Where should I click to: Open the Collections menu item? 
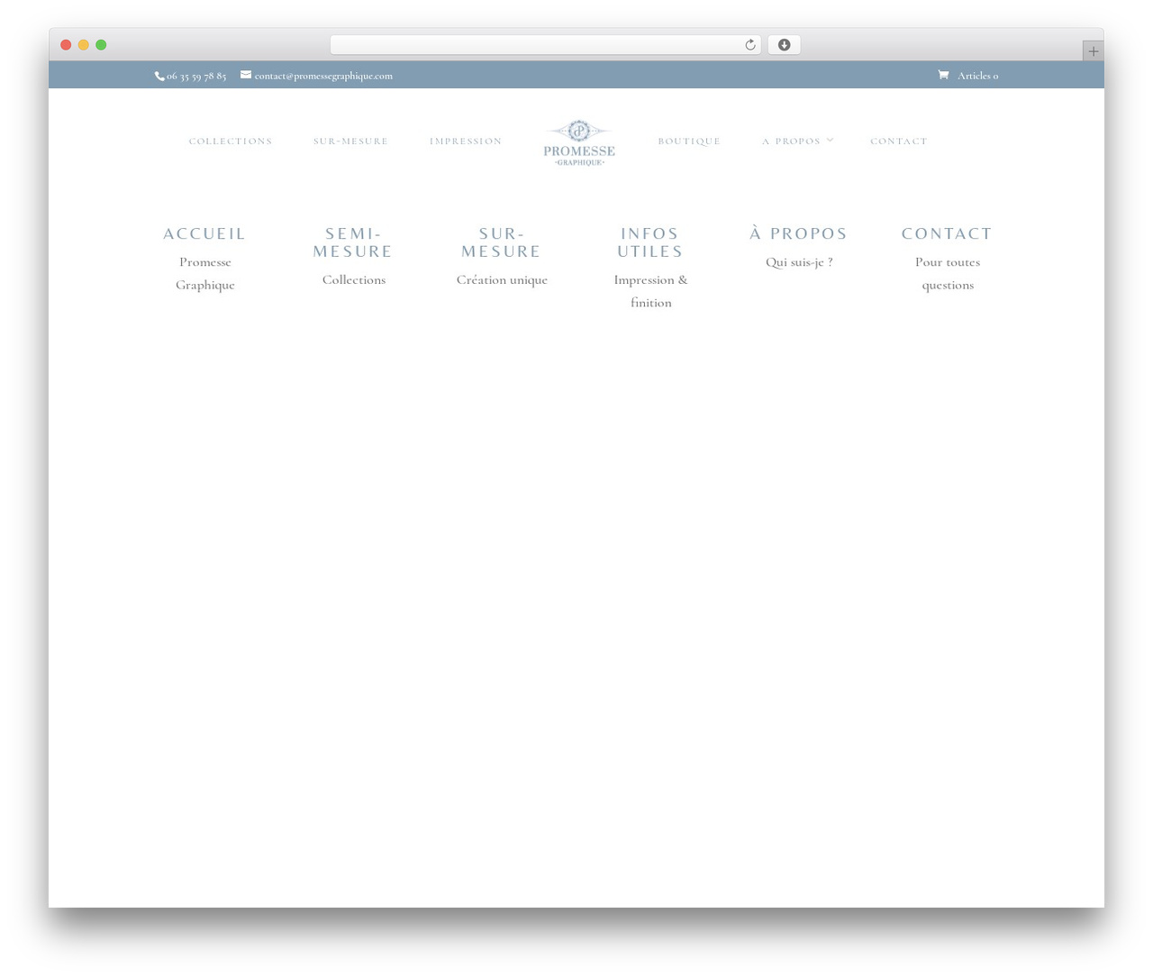pos(231,142)
